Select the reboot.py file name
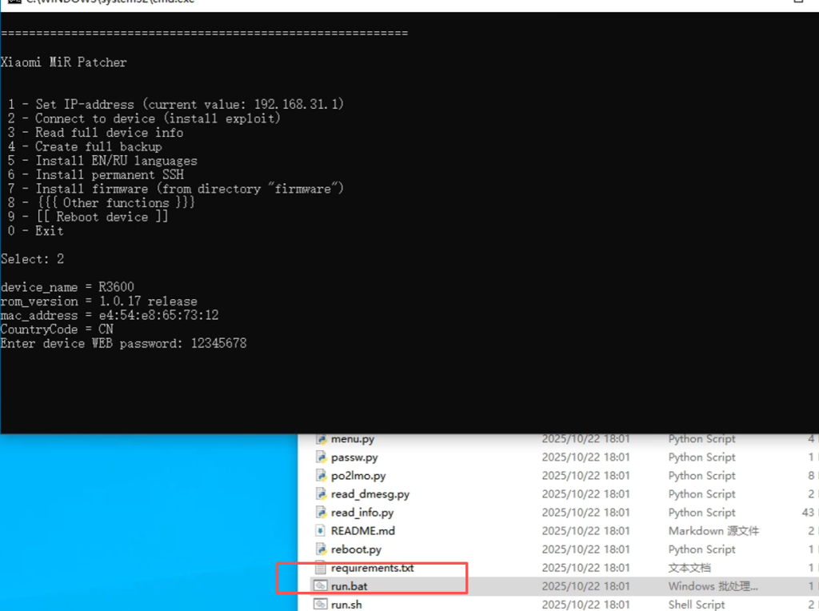Viewport: 819px width, 611px height. coord(356,549)
